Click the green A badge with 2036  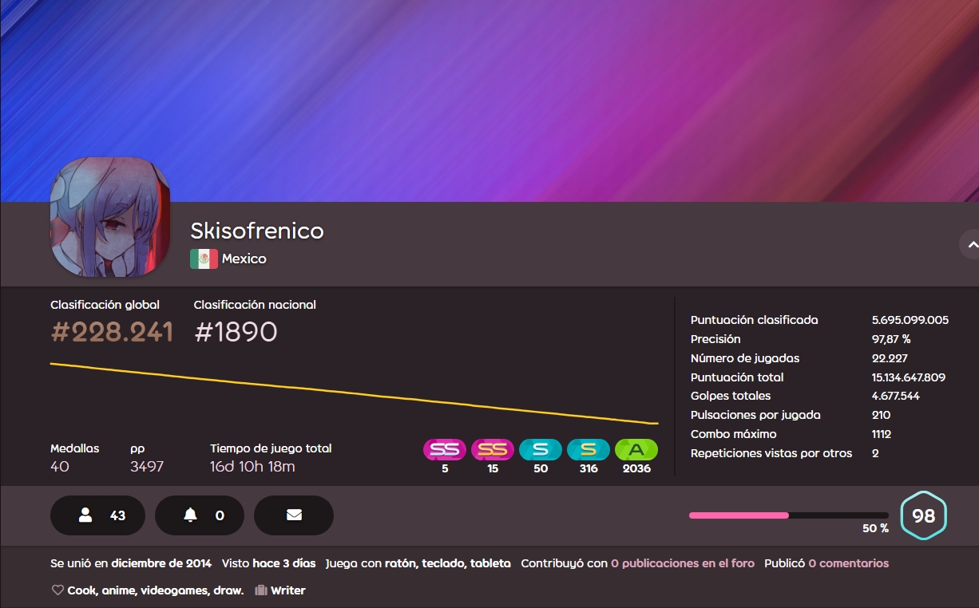[x=636, y=450]
